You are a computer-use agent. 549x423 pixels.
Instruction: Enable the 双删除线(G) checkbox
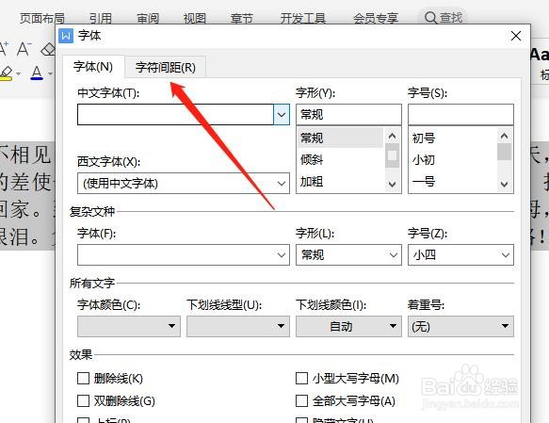click(83, 400)
